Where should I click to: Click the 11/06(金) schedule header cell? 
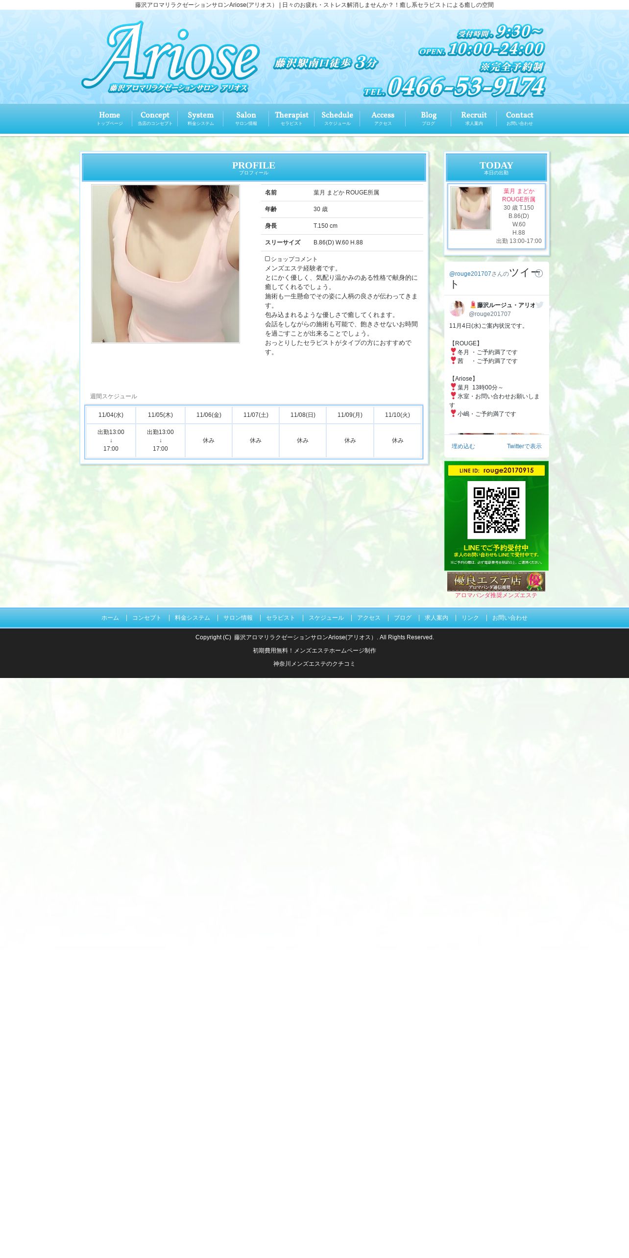pyautogui.click(x=209, y=415)
